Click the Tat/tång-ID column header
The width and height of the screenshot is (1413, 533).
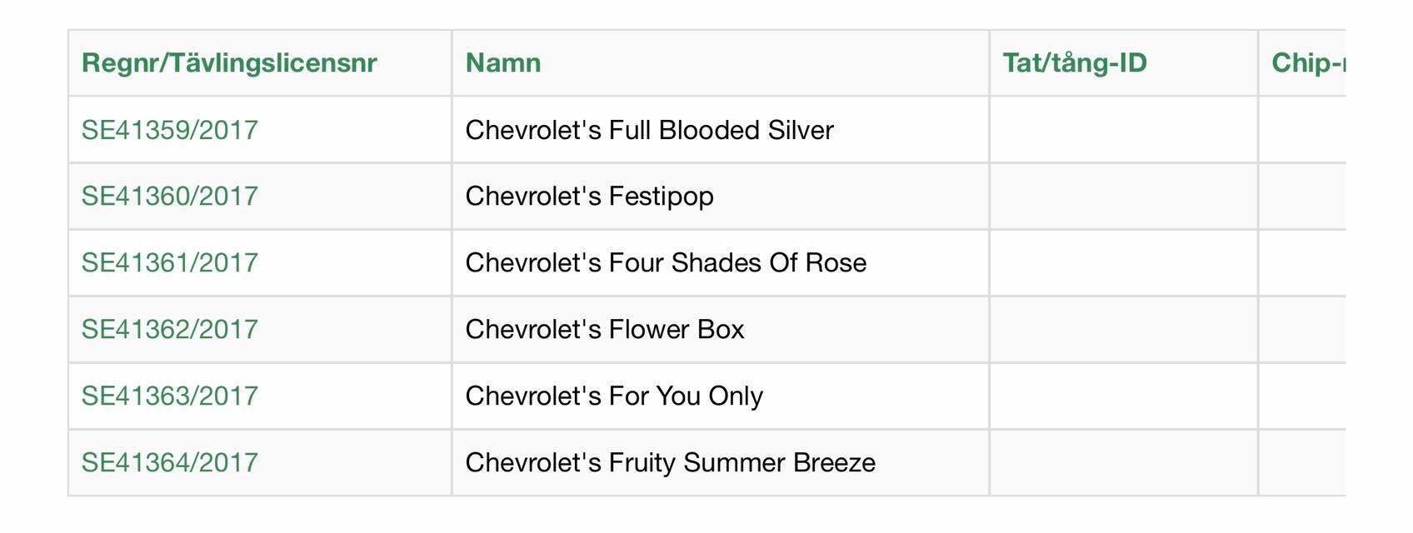pyautogui.click(x=1075, y=63)
